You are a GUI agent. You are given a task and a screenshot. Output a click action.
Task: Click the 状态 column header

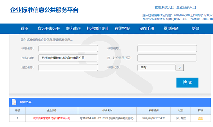pyautogui.click(x=181, y=110)
